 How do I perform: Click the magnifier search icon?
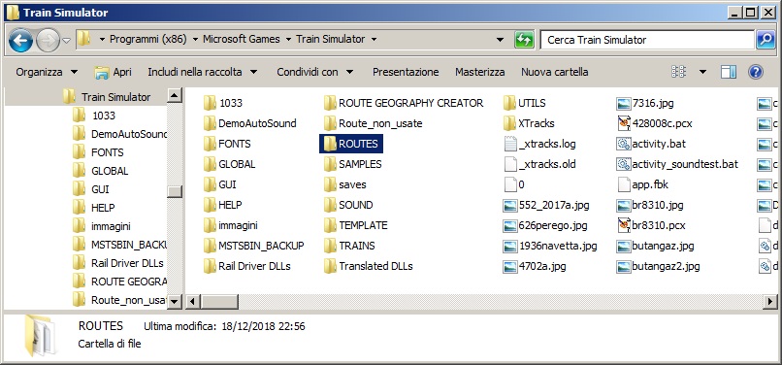[766, 40]
